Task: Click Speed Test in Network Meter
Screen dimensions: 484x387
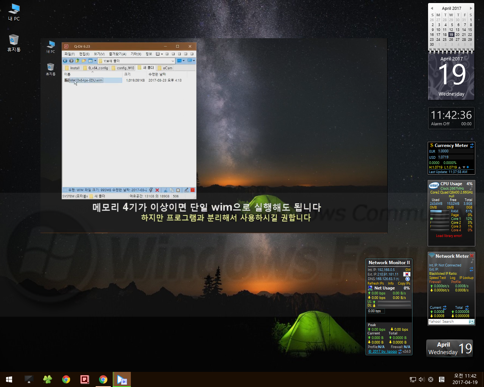Action: click(437, 278)
